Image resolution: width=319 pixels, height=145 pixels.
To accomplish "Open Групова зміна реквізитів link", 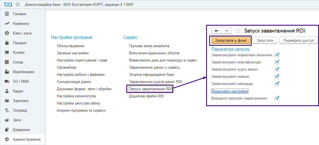I will [x=149, y=46].
